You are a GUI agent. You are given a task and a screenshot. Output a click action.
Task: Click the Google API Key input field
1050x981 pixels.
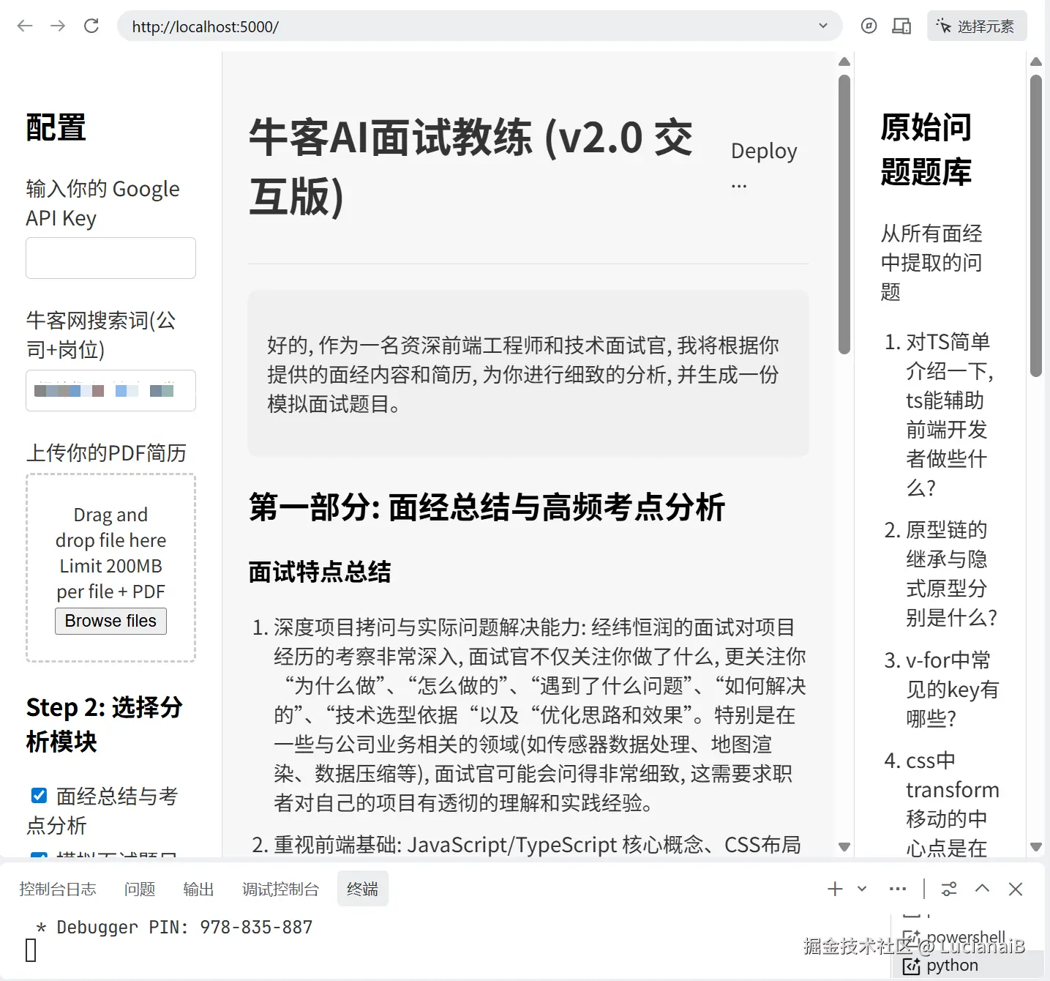pos(110,258)
